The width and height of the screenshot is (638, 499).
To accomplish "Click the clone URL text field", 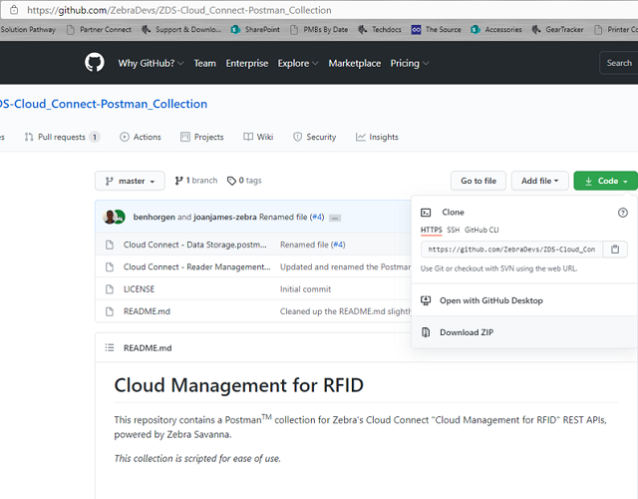I will [511, 249].
